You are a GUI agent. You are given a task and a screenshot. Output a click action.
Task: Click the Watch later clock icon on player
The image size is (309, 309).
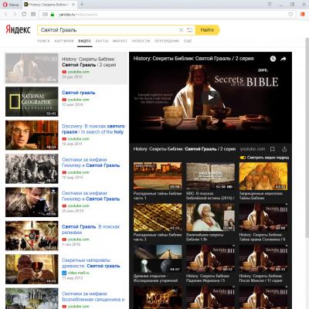273,59
